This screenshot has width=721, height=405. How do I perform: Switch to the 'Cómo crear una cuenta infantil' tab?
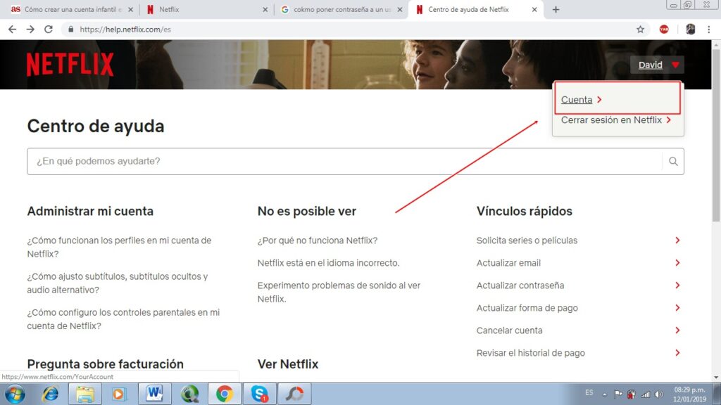73,10
